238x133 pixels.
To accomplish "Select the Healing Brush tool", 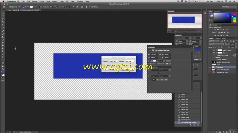I will coord(3,31).
